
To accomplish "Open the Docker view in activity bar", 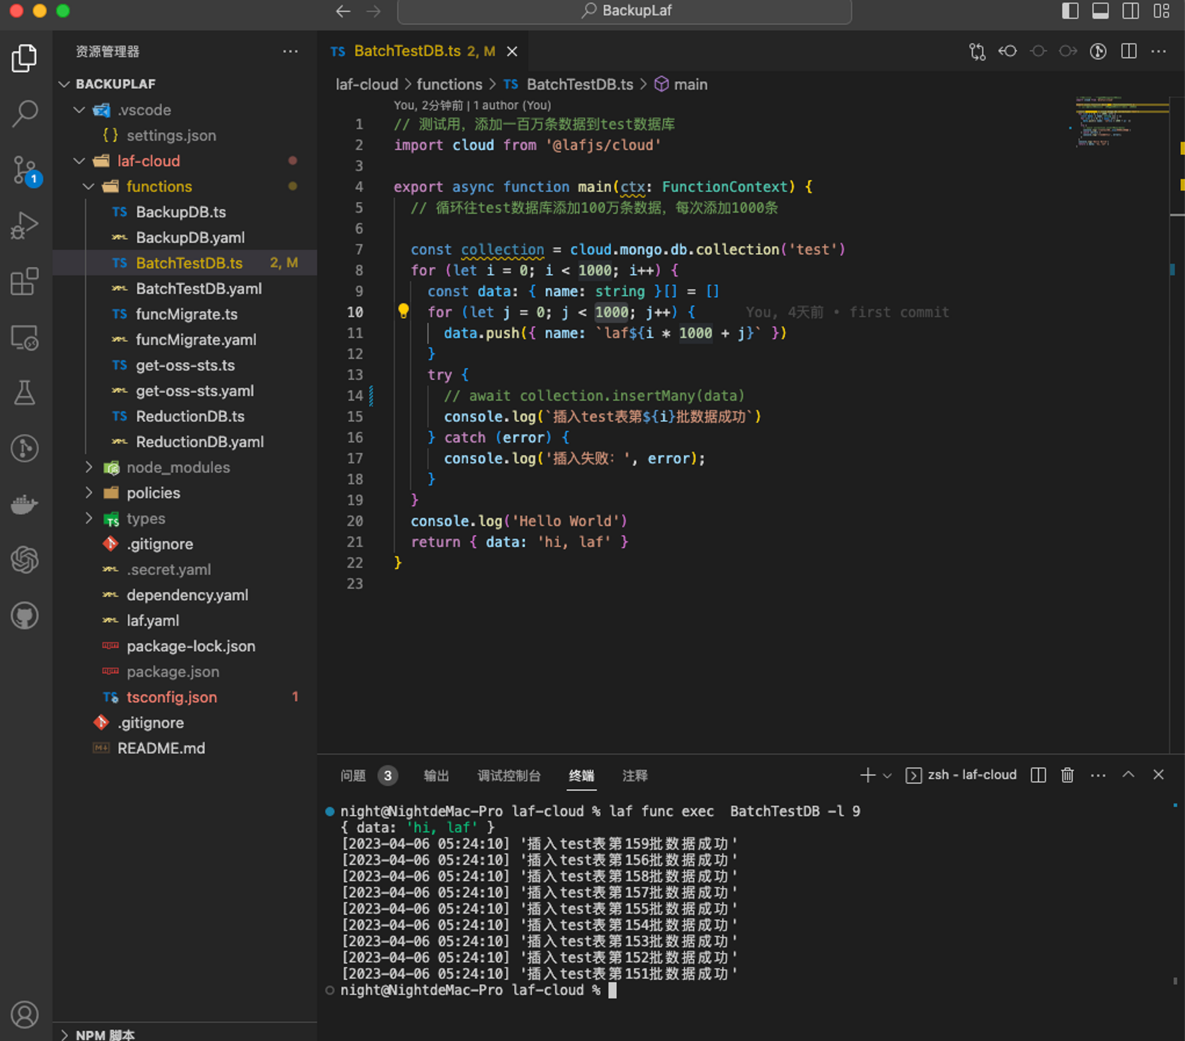I will (25, 505).
